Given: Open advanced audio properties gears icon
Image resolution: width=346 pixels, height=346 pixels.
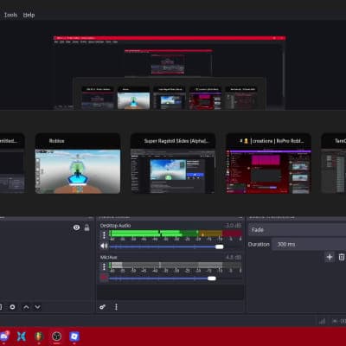Looking at the screenshot, I should [102, 307].
